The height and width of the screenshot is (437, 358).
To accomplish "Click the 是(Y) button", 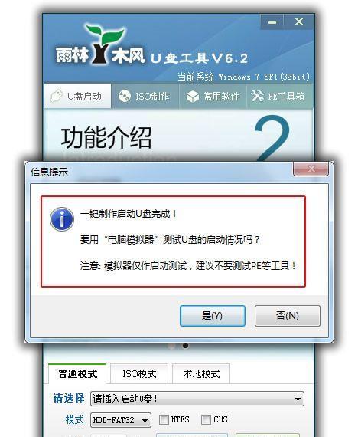I will pos(212,316).
